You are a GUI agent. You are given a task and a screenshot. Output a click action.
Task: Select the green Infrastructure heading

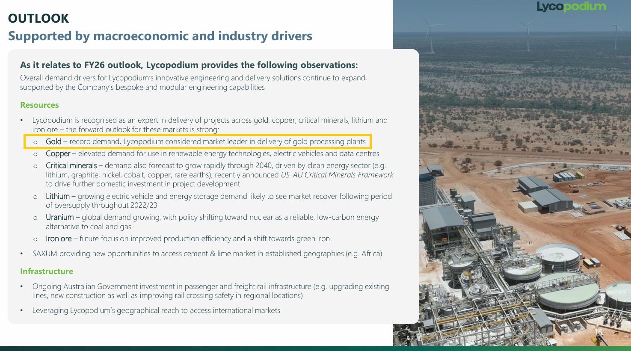point(47,271)
